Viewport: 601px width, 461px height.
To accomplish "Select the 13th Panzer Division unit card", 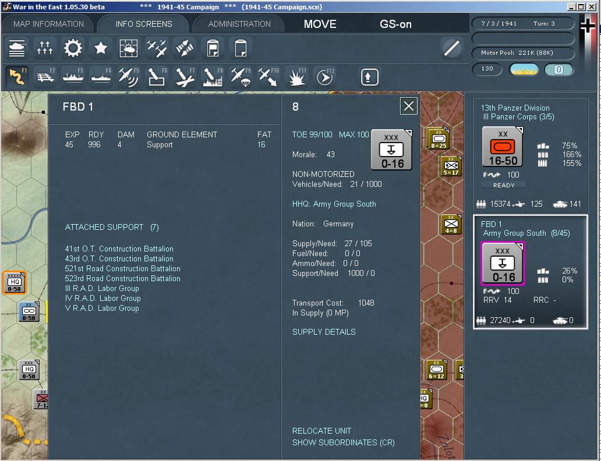I will [531, 155].
